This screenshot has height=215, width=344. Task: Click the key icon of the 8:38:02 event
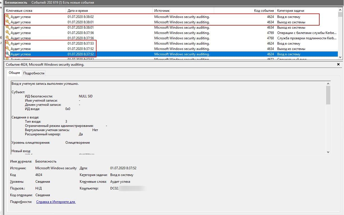coord(8,17)
